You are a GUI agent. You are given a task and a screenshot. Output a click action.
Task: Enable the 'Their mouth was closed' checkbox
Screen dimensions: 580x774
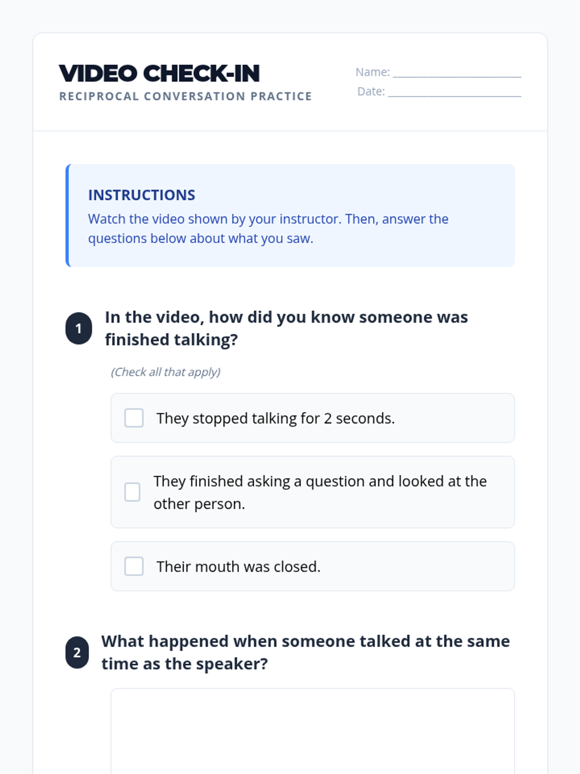point(134,566)
